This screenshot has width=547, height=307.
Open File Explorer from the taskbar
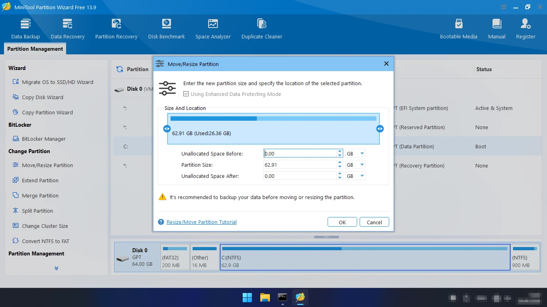pyautogui.click(x=265, y=297)
